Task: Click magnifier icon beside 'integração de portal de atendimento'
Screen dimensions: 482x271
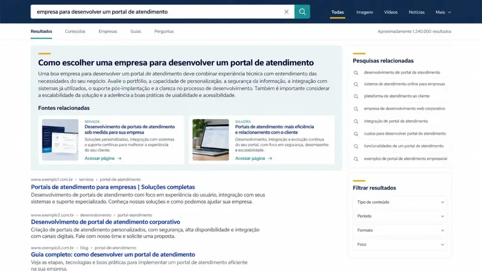Action: [x=356, y=121]
